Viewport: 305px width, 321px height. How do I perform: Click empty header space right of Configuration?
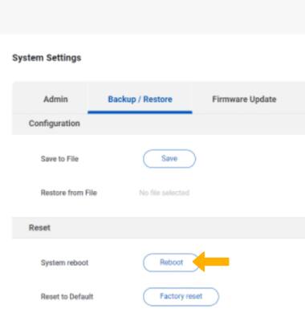193,124
